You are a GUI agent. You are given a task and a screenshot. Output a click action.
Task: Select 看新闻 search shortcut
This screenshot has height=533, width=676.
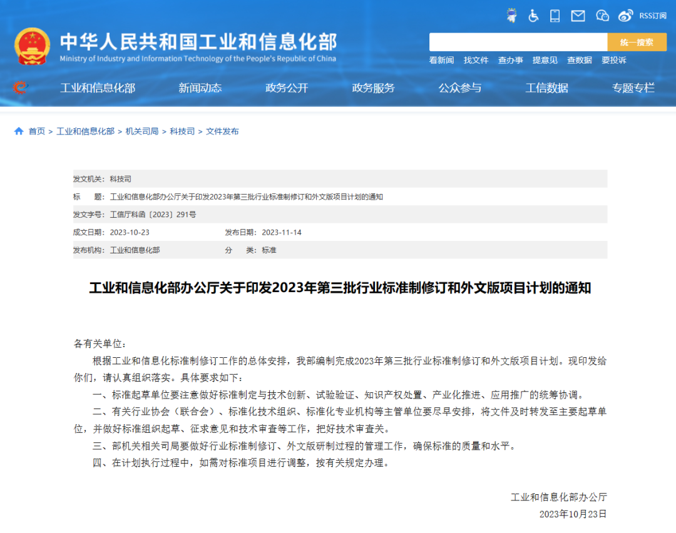tap(441, 60)
